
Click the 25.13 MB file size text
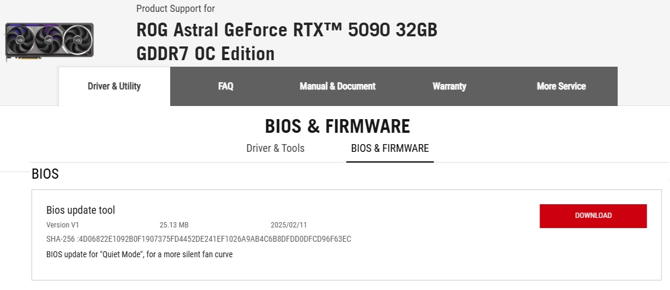(174, 225)
